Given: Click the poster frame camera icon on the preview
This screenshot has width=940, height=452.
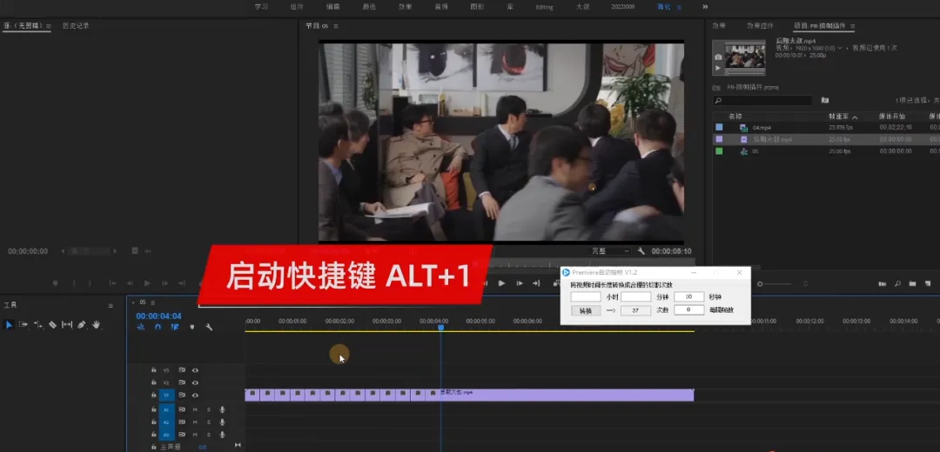Looking at the screenshot, I should click(718, 57).
